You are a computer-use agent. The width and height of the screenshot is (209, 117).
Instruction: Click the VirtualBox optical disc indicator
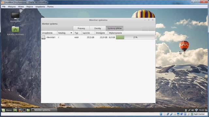(165, 114)
